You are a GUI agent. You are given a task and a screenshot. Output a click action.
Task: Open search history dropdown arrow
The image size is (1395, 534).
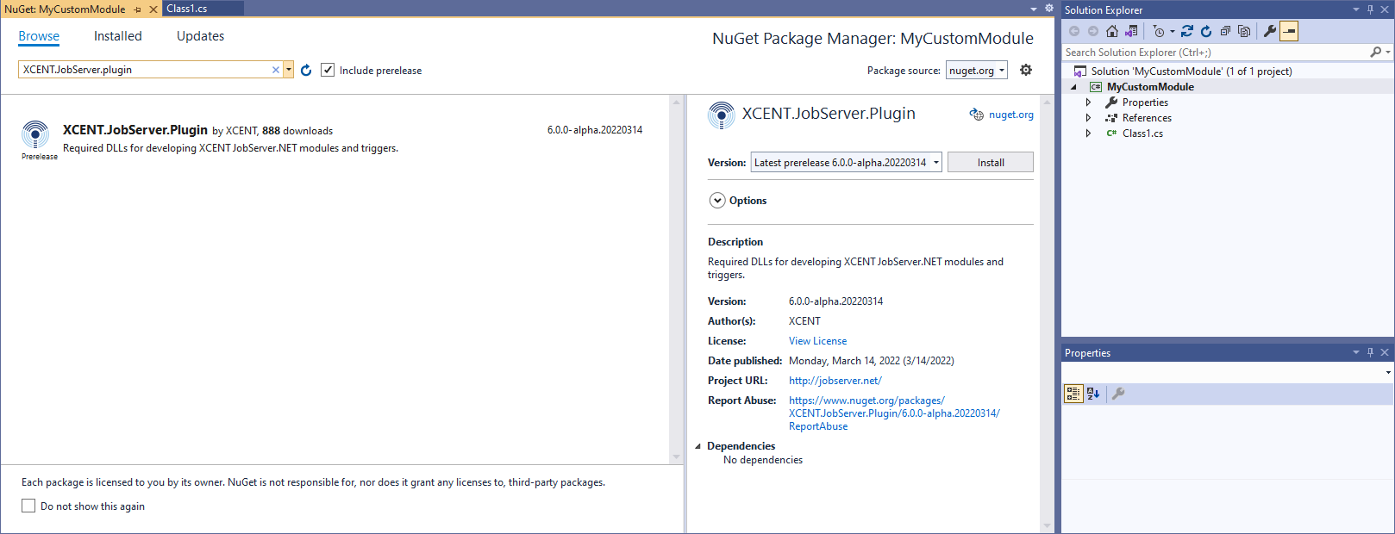pos(289,70)
